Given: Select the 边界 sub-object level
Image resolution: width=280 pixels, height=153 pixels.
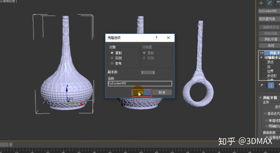Looking at the screenshot, I should tap(270, 71).
